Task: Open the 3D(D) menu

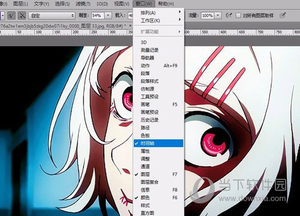Action: pyautogui.click(x=102, y=4)
